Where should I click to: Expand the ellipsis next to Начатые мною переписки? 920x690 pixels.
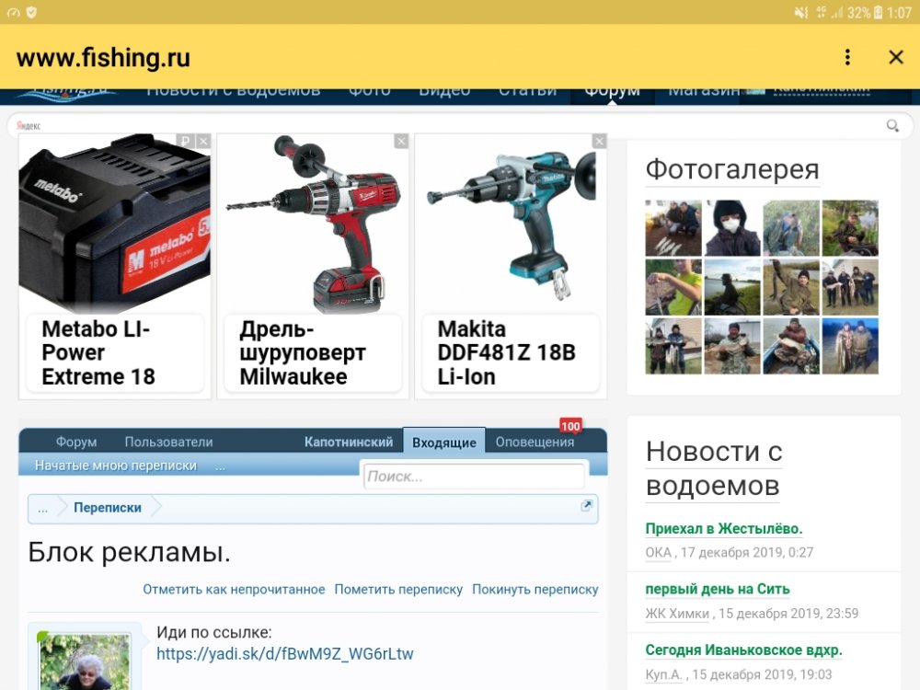coord(220,466)
